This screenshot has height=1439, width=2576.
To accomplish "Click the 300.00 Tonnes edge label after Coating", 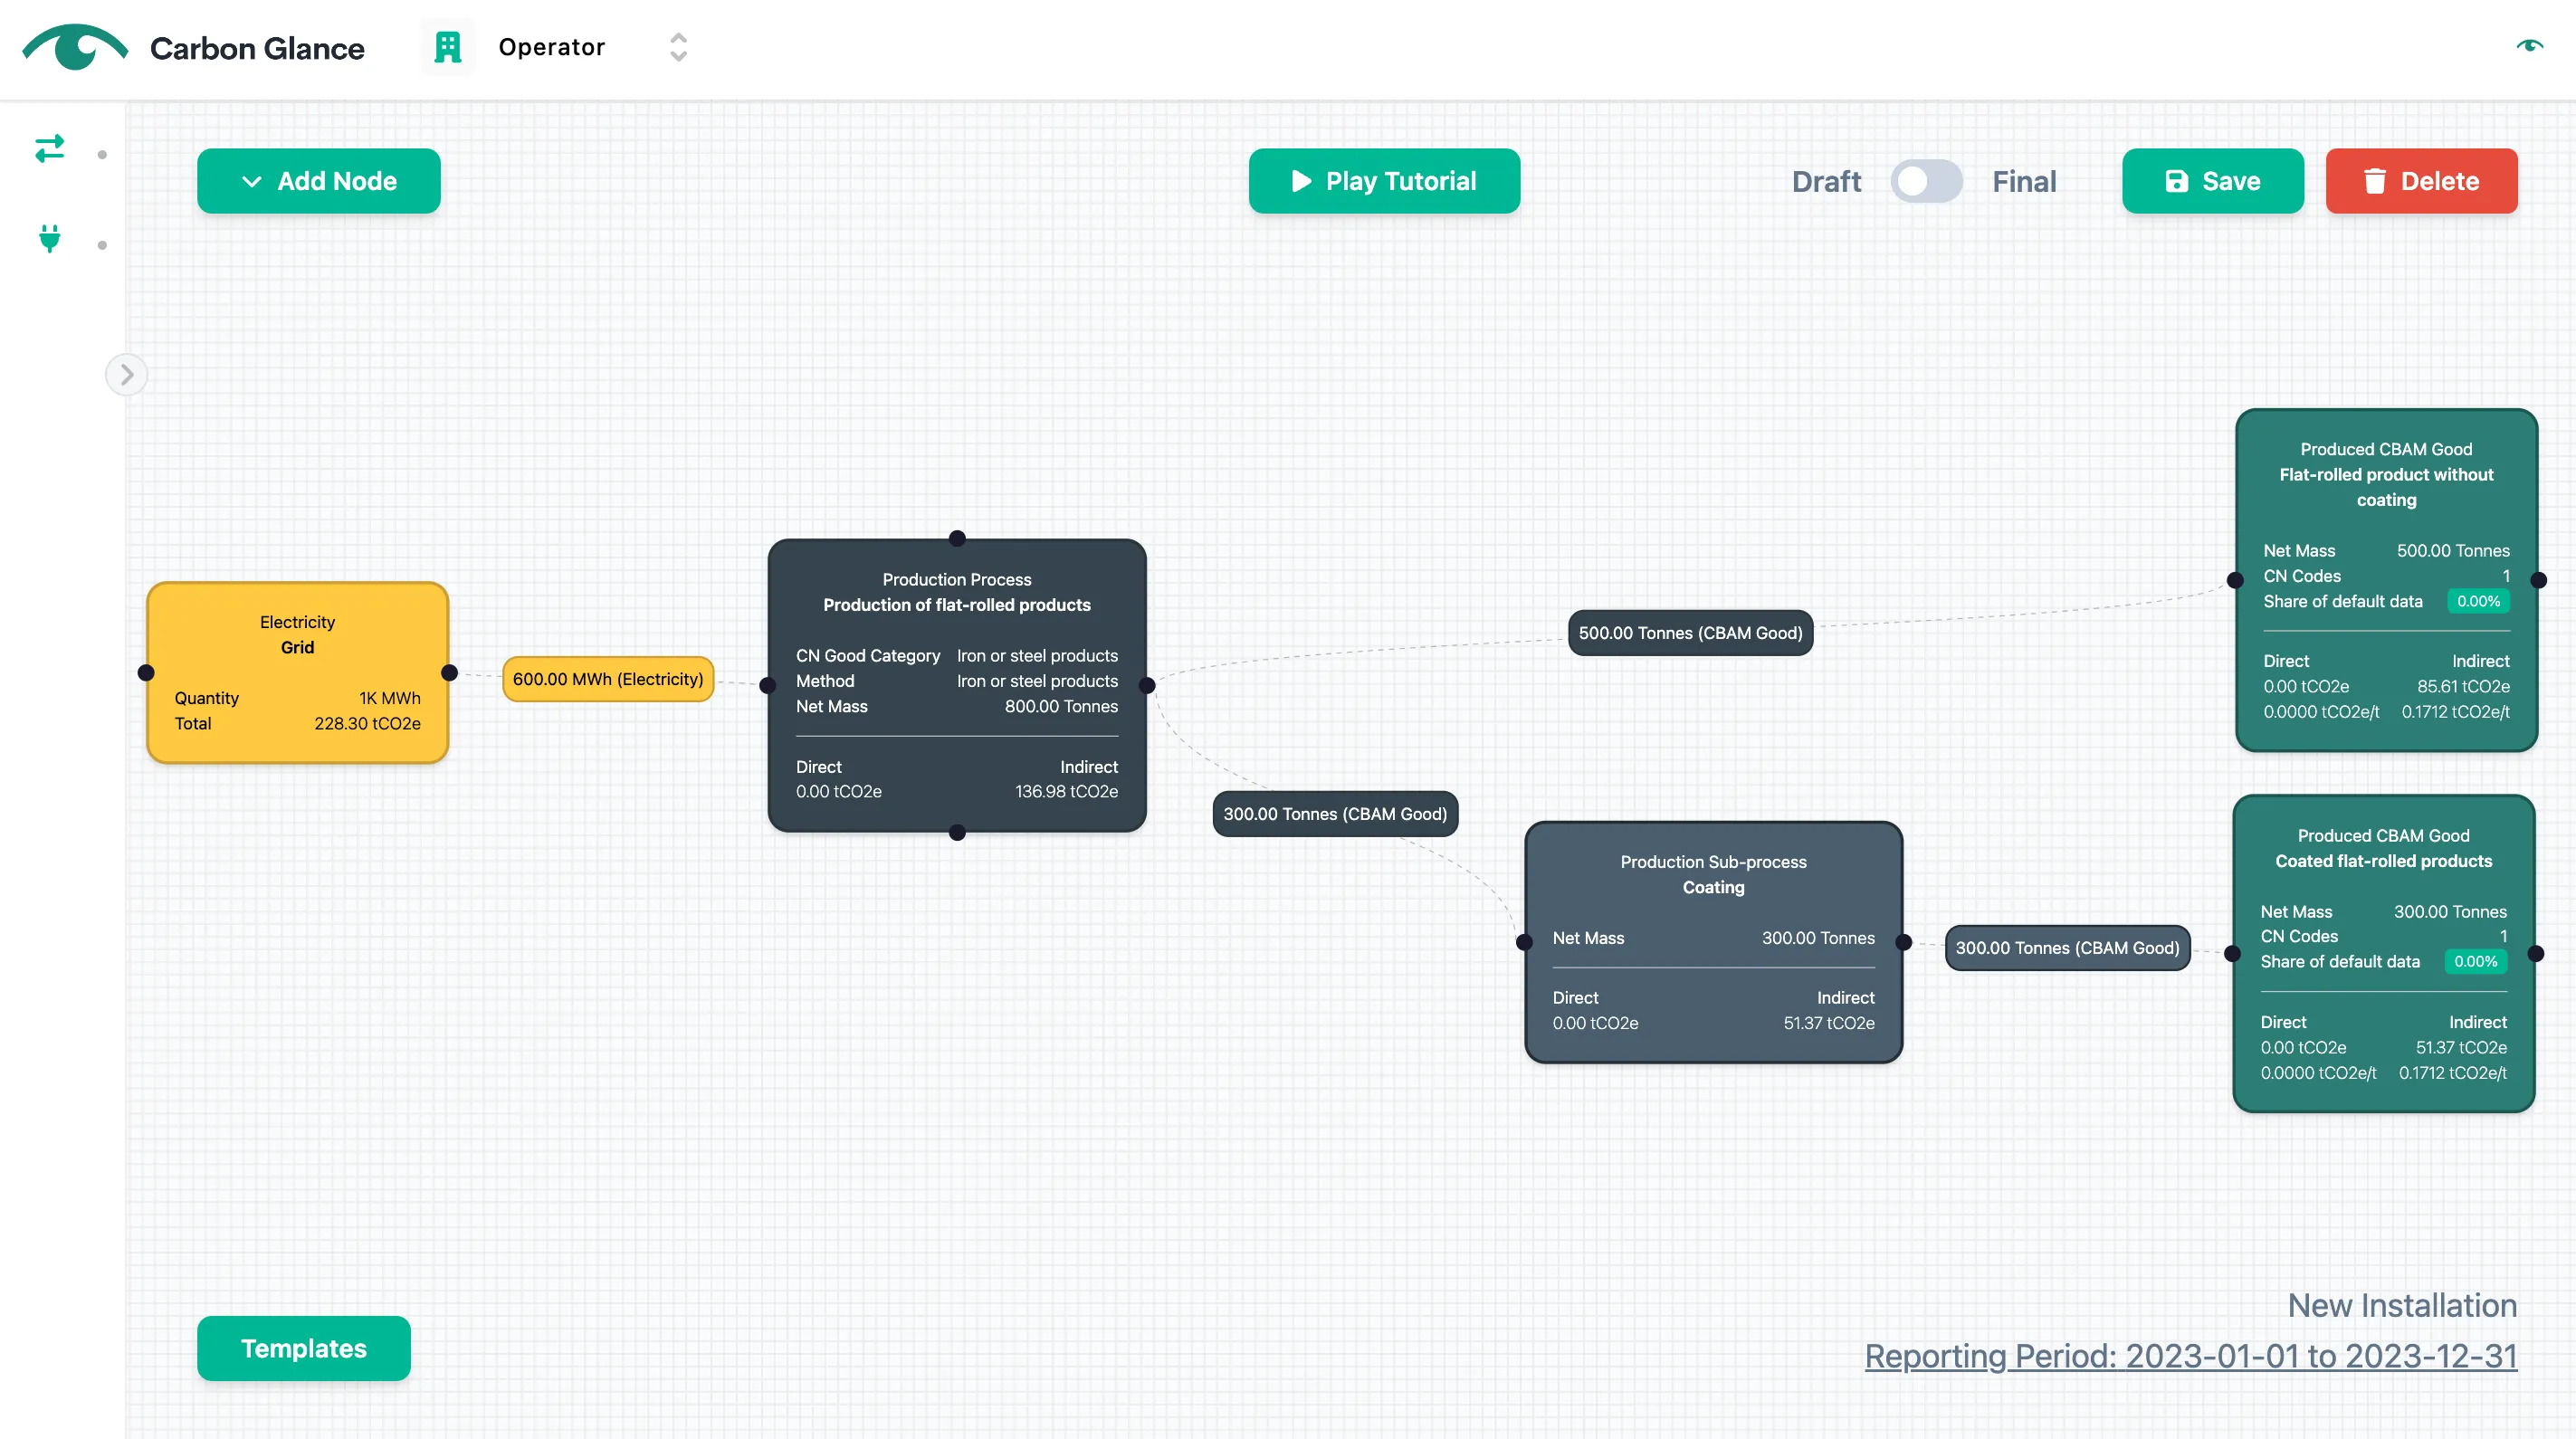I will tap(2067, 948).
